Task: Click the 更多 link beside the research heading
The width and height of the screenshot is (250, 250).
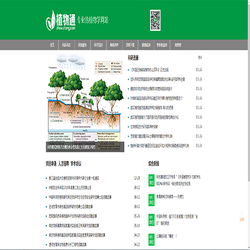Action: pyautogui.click(x=200, y=58)
